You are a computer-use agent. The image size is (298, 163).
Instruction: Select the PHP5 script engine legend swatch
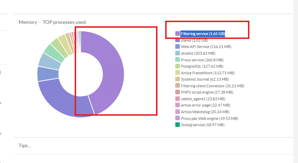click(x=178, y=92)
